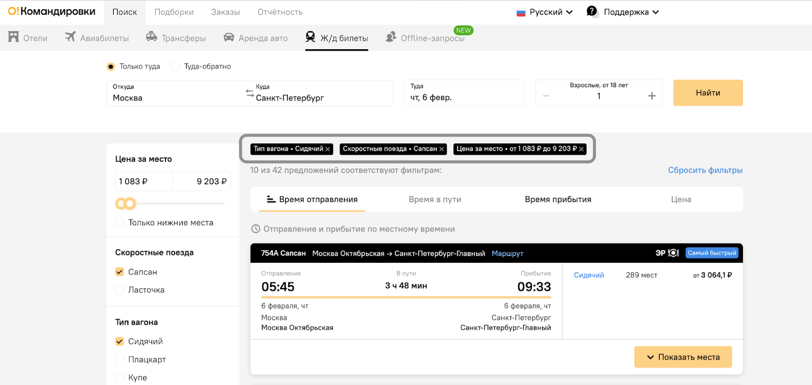Check the Купе wagon type checkbox
The image size is (812, 385).
coord(120,377)
